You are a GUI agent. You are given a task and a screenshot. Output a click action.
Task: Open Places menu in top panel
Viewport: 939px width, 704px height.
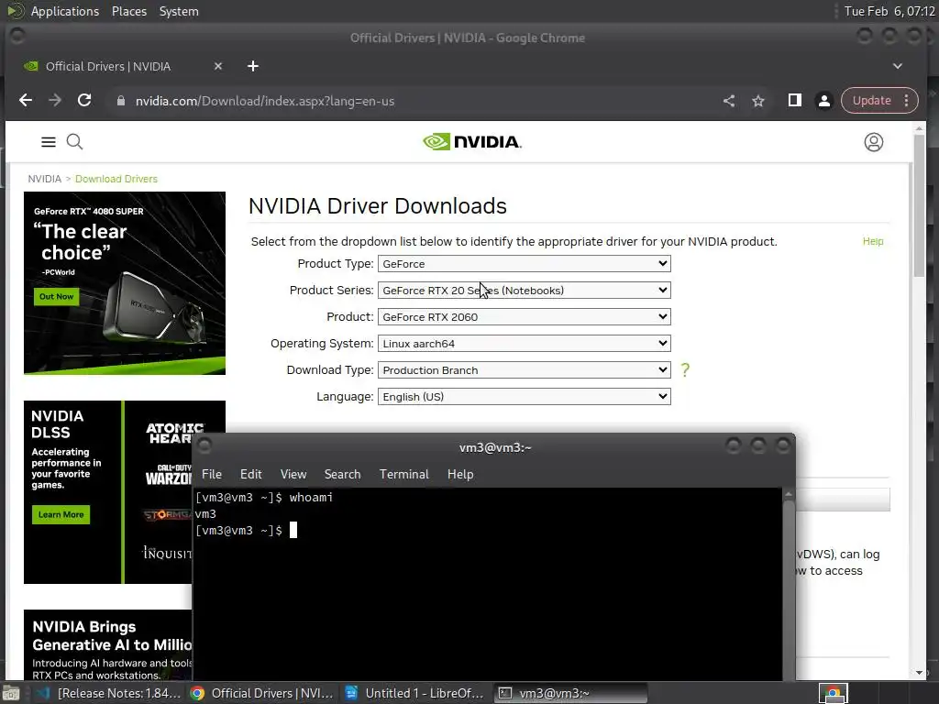[129, 11]
